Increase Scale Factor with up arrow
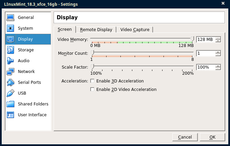This screenshot has width=230, height=146. coord(218,66)
